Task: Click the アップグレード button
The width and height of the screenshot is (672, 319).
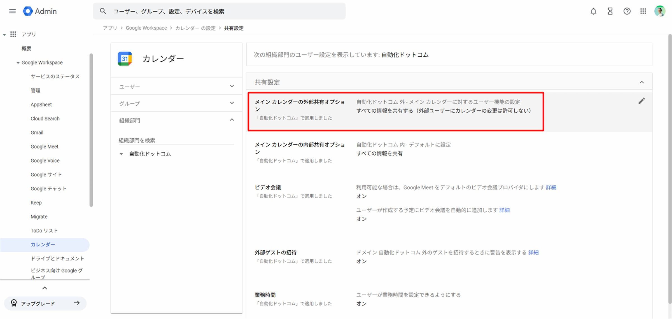Action: [45, 303]
